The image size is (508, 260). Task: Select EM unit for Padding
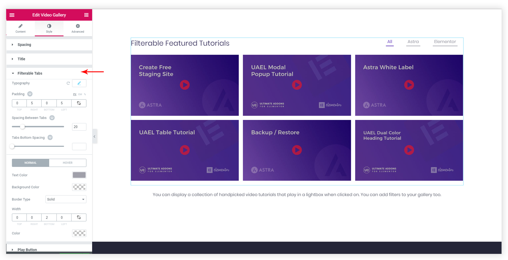coord(80,94)
